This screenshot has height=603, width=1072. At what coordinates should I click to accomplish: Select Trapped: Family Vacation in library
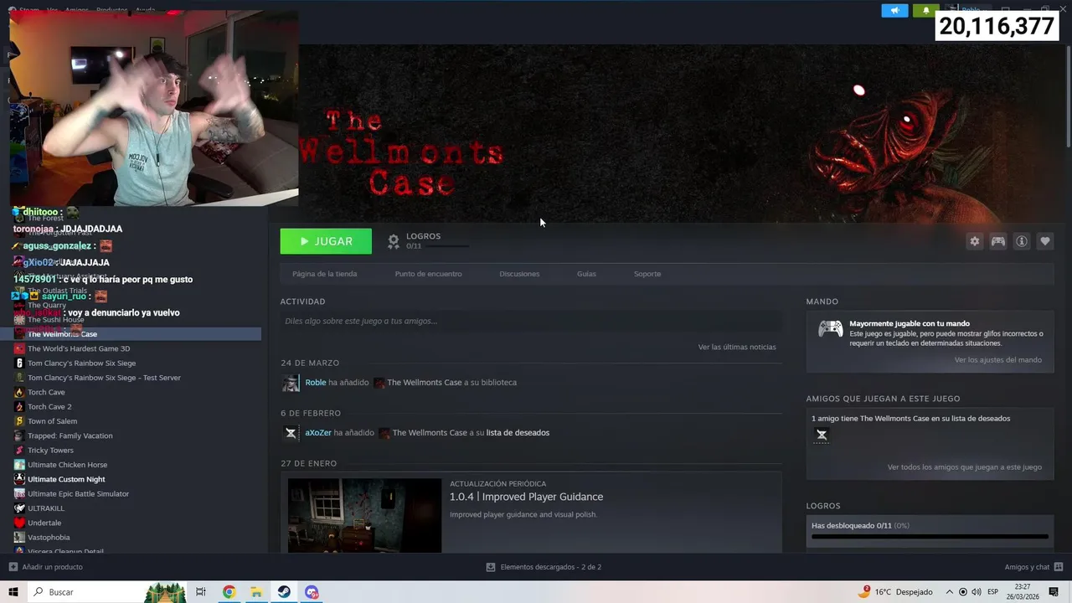pos(70,435)
